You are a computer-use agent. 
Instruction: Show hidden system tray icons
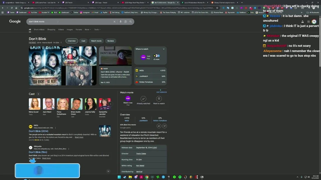pos(298,177)
